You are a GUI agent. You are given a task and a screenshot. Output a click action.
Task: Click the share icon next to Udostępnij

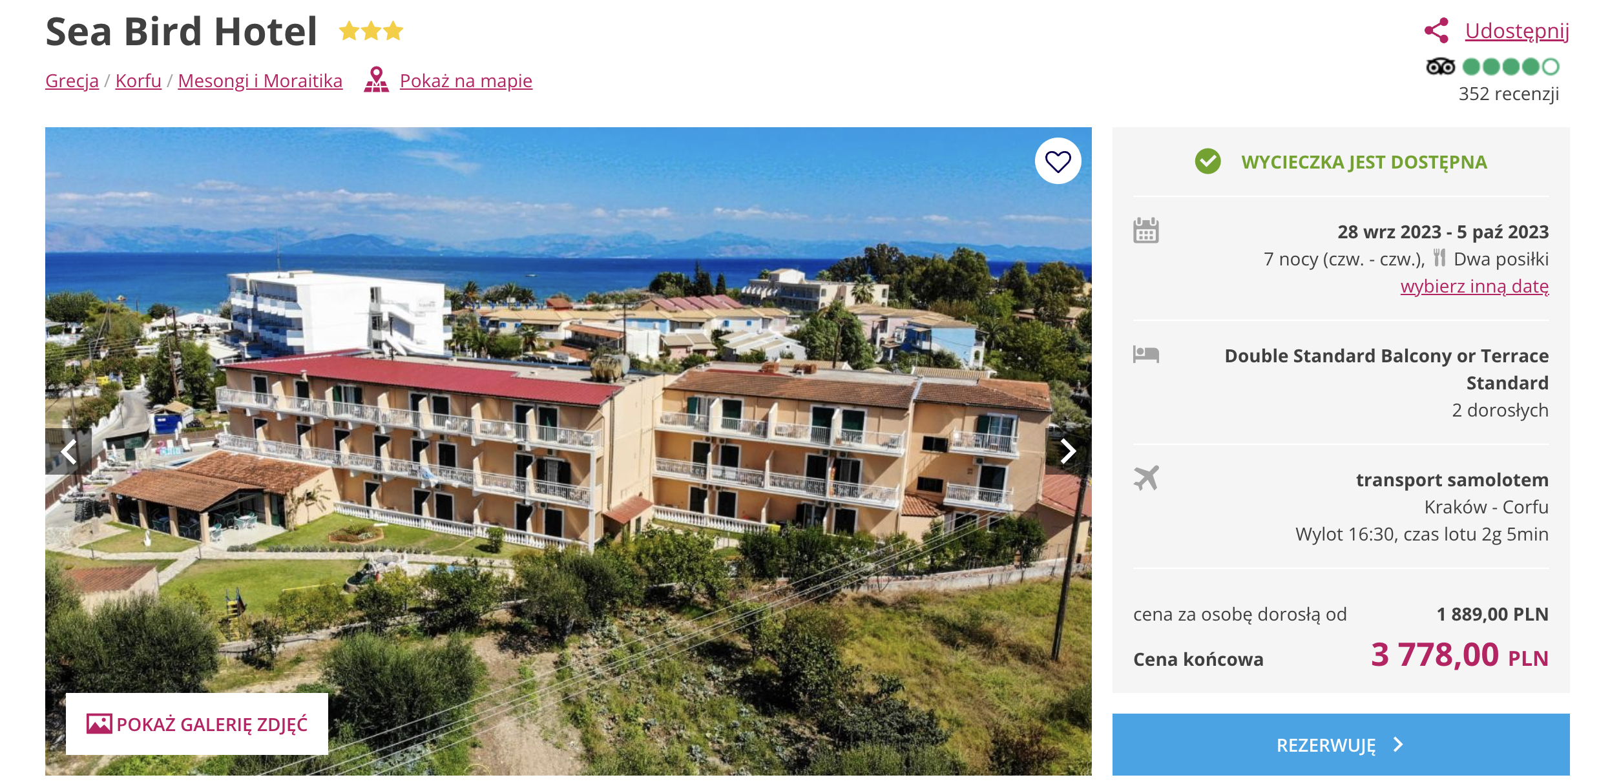[x=1436, y=30]
